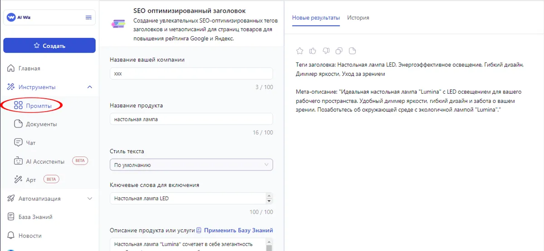Click the AI Ассистенты robot icon
This screenshot has height=251, width=544.
click(18, 161)
